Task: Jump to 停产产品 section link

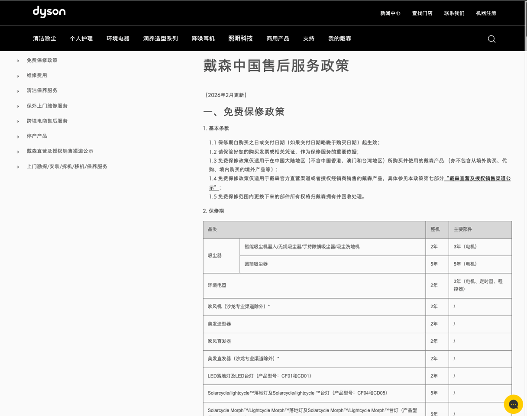Action: pyautogui.click(x=37, y=136)
